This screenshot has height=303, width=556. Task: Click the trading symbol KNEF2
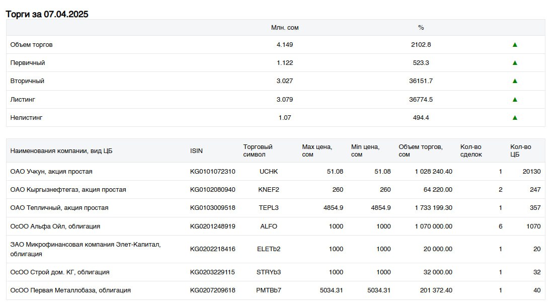point(269,189)
